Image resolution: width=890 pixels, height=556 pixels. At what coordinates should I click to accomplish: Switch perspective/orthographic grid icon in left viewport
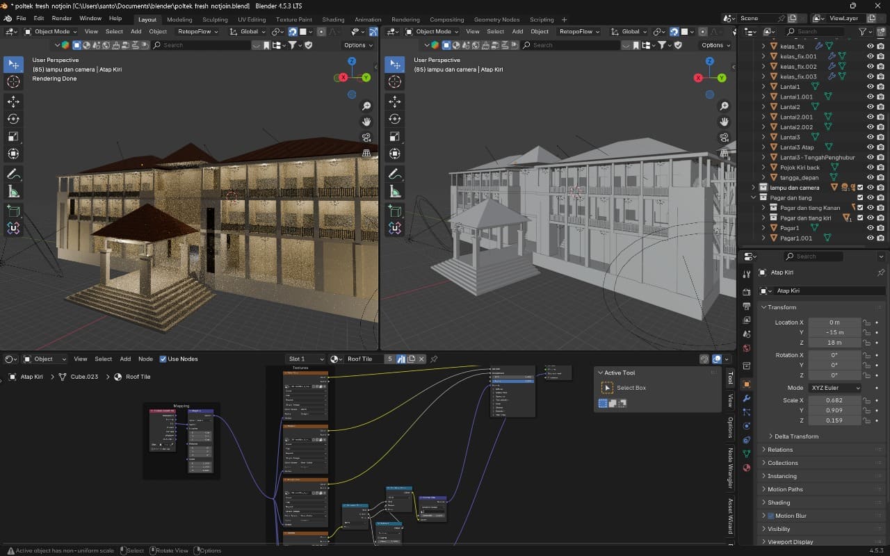[366, 153]
